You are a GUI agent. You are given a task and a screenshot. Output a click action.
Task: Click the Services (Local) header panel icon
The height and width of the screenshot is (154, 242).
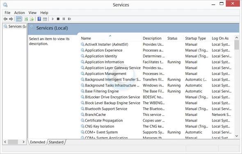[x=32, y=27]
